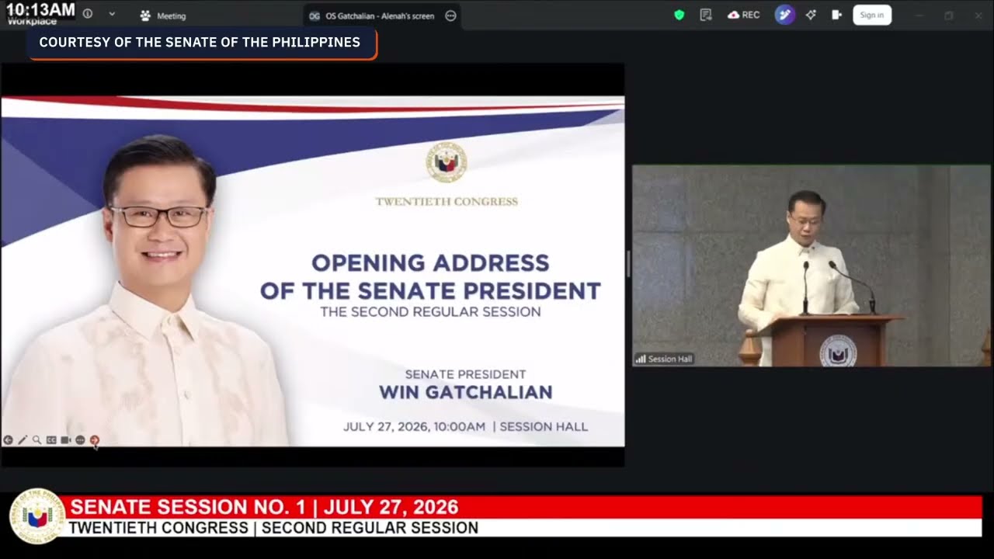Click the camera icon in slideshow toolbar
This screenshot has height=559, width=994.
[65, 440]
